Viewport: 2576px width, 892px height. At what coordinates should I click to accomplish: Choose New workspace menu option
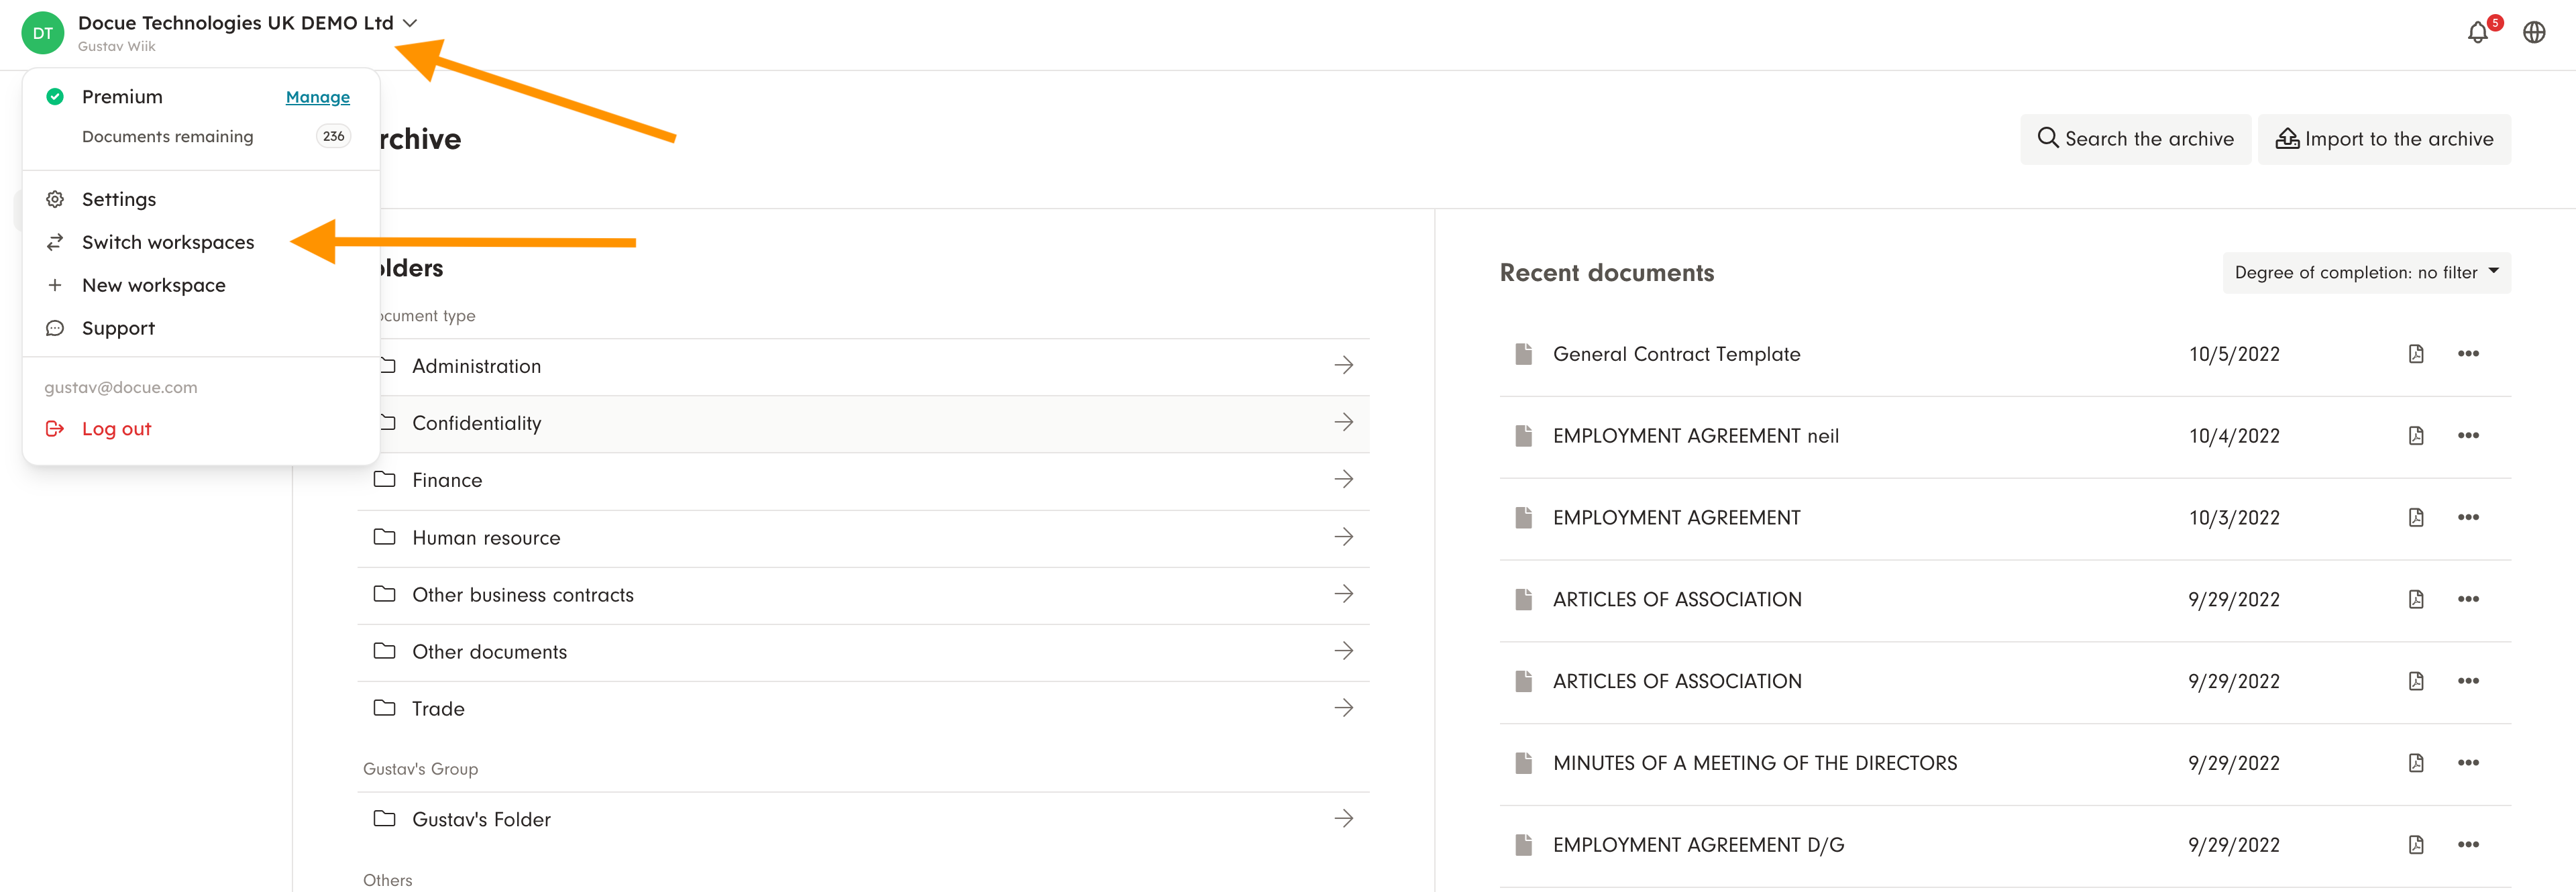click(x=153, y=285)
